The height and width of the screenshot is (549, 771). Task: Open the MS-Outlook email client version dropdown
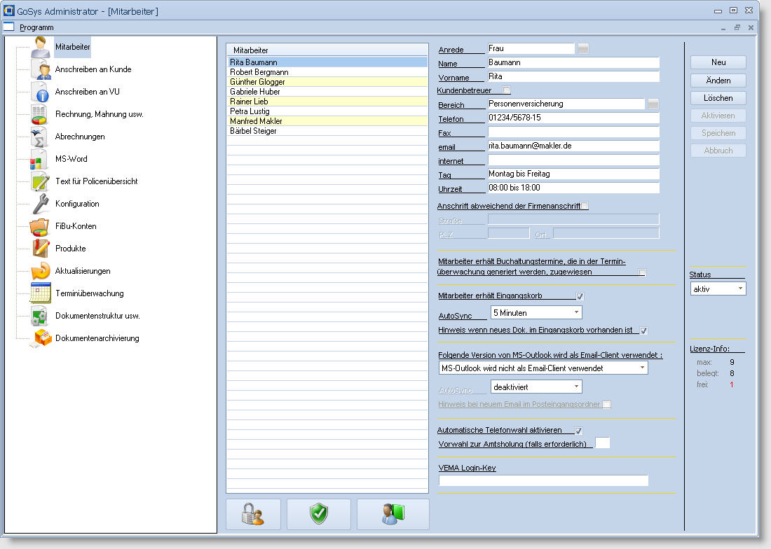click(543, 368)
